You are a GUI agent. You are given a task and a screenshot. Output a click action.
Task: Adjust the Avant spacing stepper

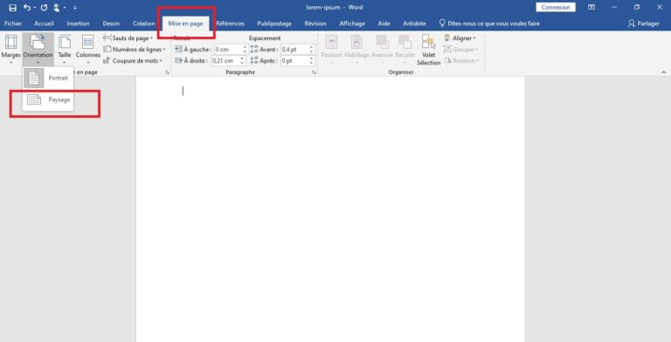[312, 50]
